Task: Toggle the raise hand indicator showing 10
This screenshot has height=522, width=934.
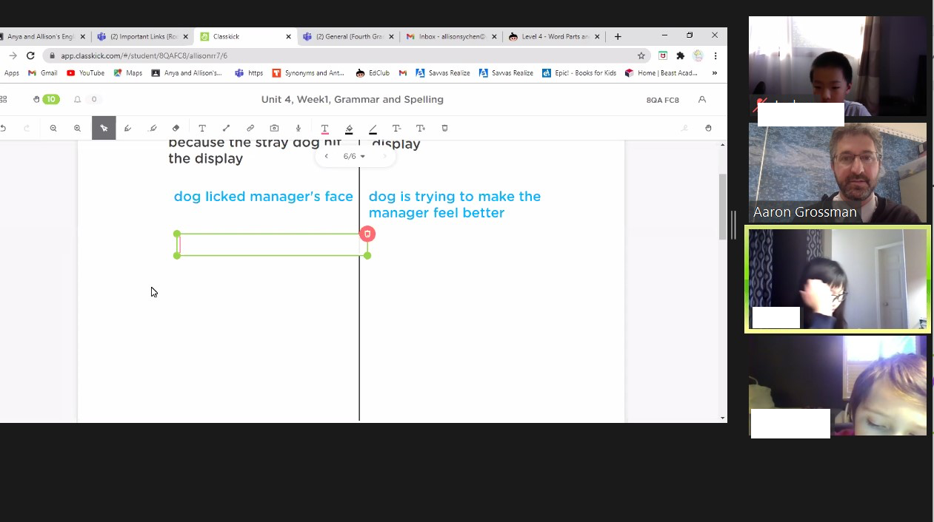Action: point(46,99)
